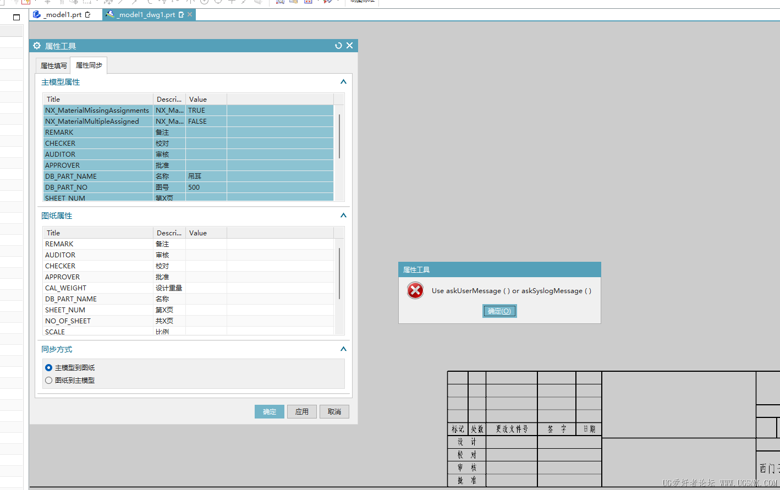Open the 属性同步 tab

89,65
